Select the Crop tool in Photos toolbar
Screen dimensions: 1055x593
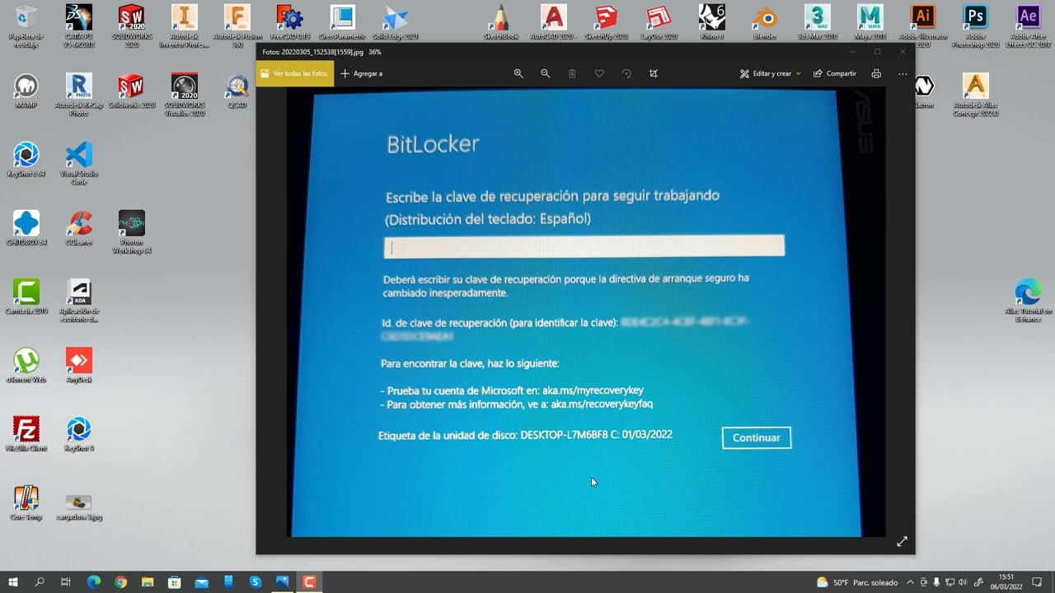(654, 73)
